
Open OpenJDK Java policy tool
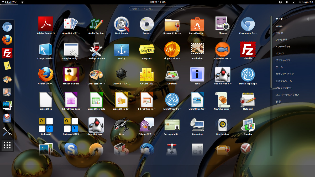[96, 125]
